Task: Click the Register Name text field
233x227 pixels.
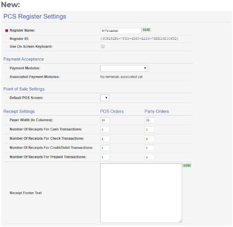Action: point(120,31)
